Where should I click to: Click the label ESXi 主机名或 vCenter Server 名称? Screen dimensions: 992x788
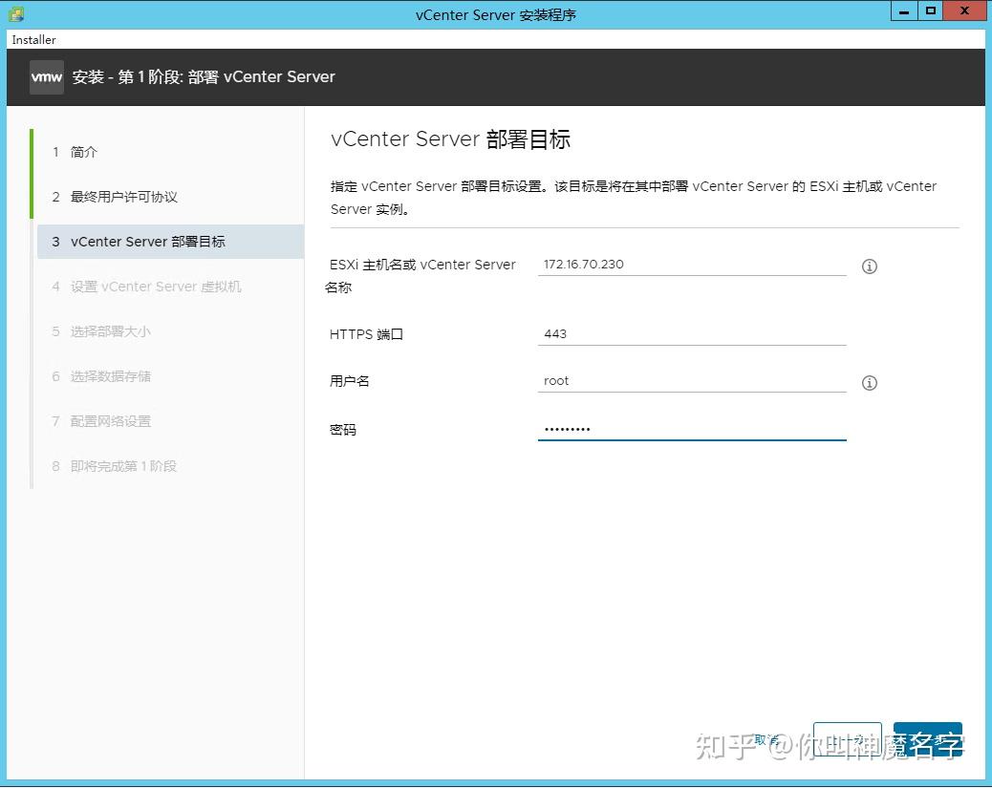(x=421, y=276)
